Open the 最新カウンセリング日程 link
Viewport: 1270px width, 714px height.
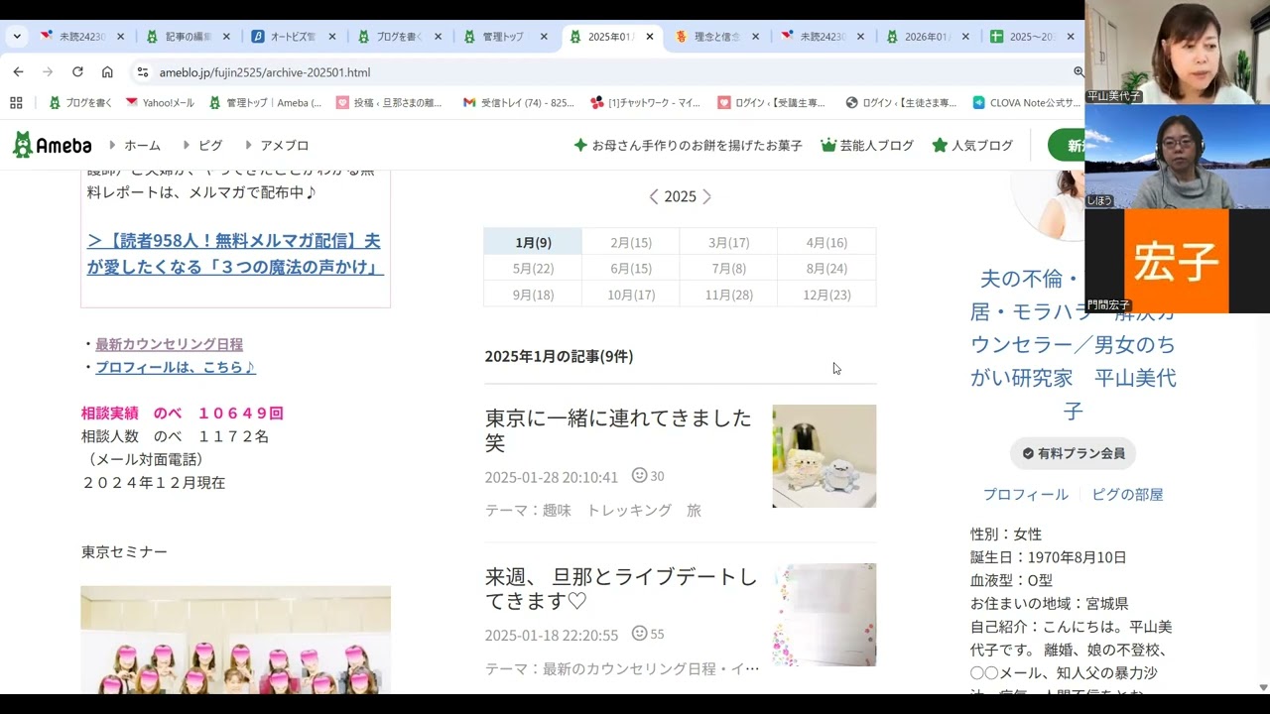click(x=169, y=344)
